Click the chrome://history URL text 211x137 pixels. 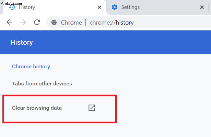pos(112,23)
